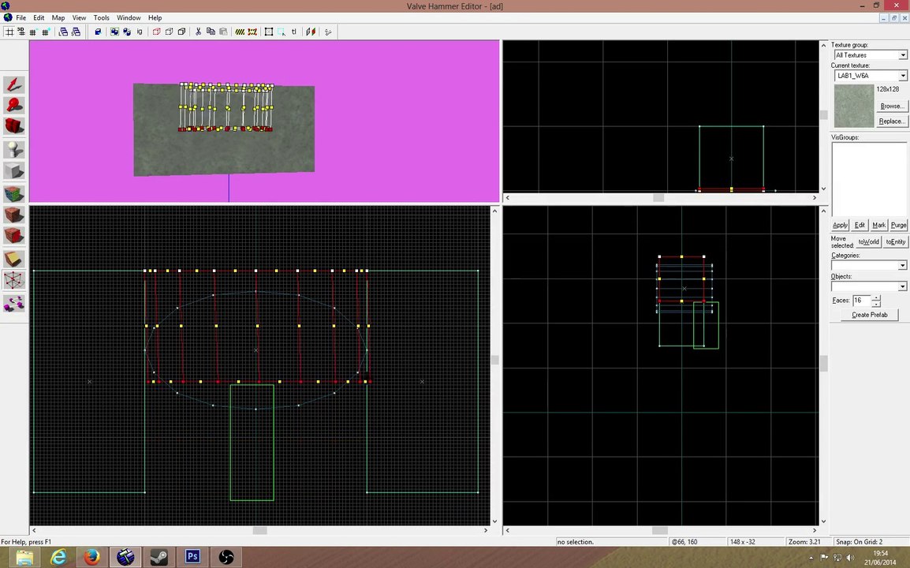Select the Camera tool
Viewport: 910px width, 568px height.
pyautogui.click(x=14, y=126)
